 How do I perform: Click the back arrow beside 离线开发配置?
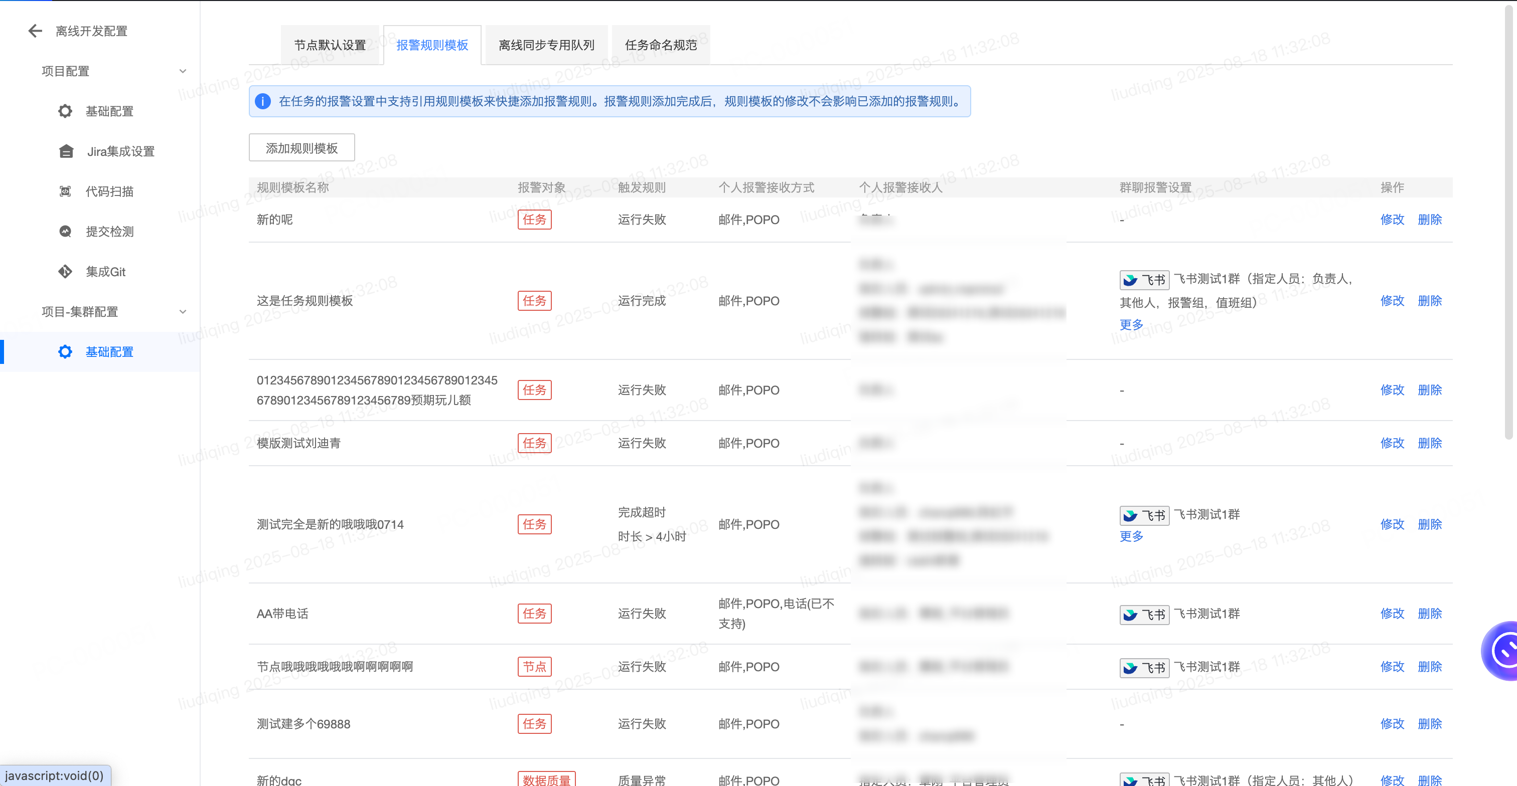(35, 31)
